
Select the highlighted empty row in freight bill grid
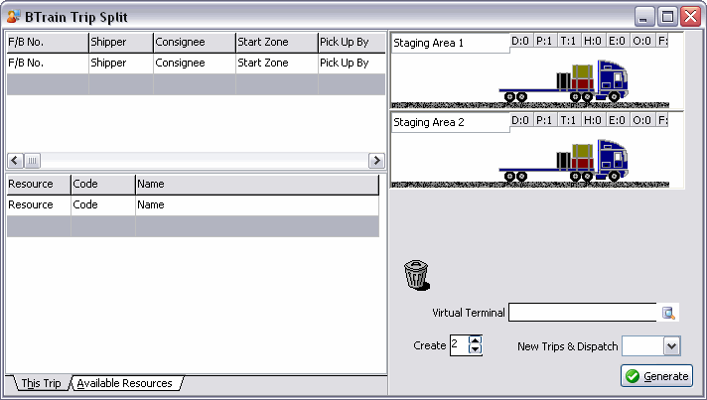197,84
